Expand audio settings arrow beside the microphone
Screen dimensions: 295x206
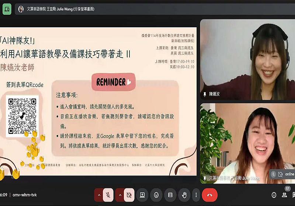point(99,195)
